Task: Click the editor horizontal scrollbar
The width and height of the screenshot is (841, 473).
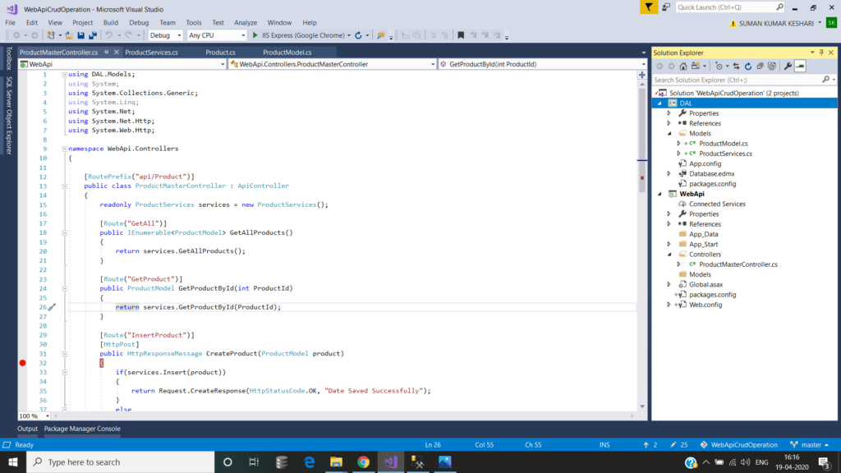Action: pos(343,416)
